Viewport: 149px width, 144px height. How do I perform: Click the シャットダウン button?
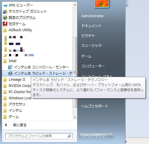(93, 136)
